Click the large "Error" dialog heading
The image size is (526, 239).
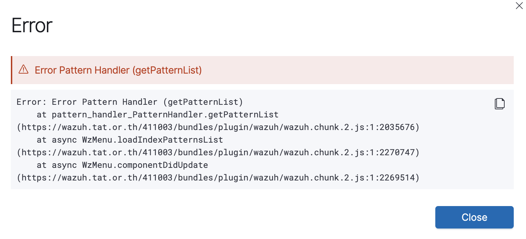(32, 26)
